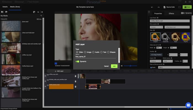193x110 pixels.
Task: Click the green Save button
Action: [x=187, y=7]
